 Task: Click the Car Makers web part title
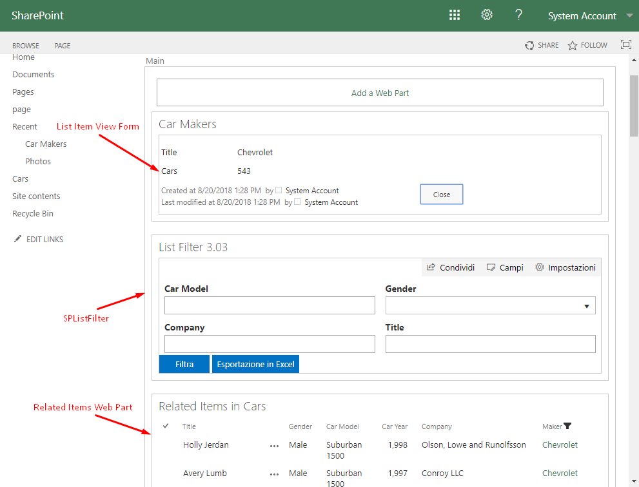coord(188,124)
